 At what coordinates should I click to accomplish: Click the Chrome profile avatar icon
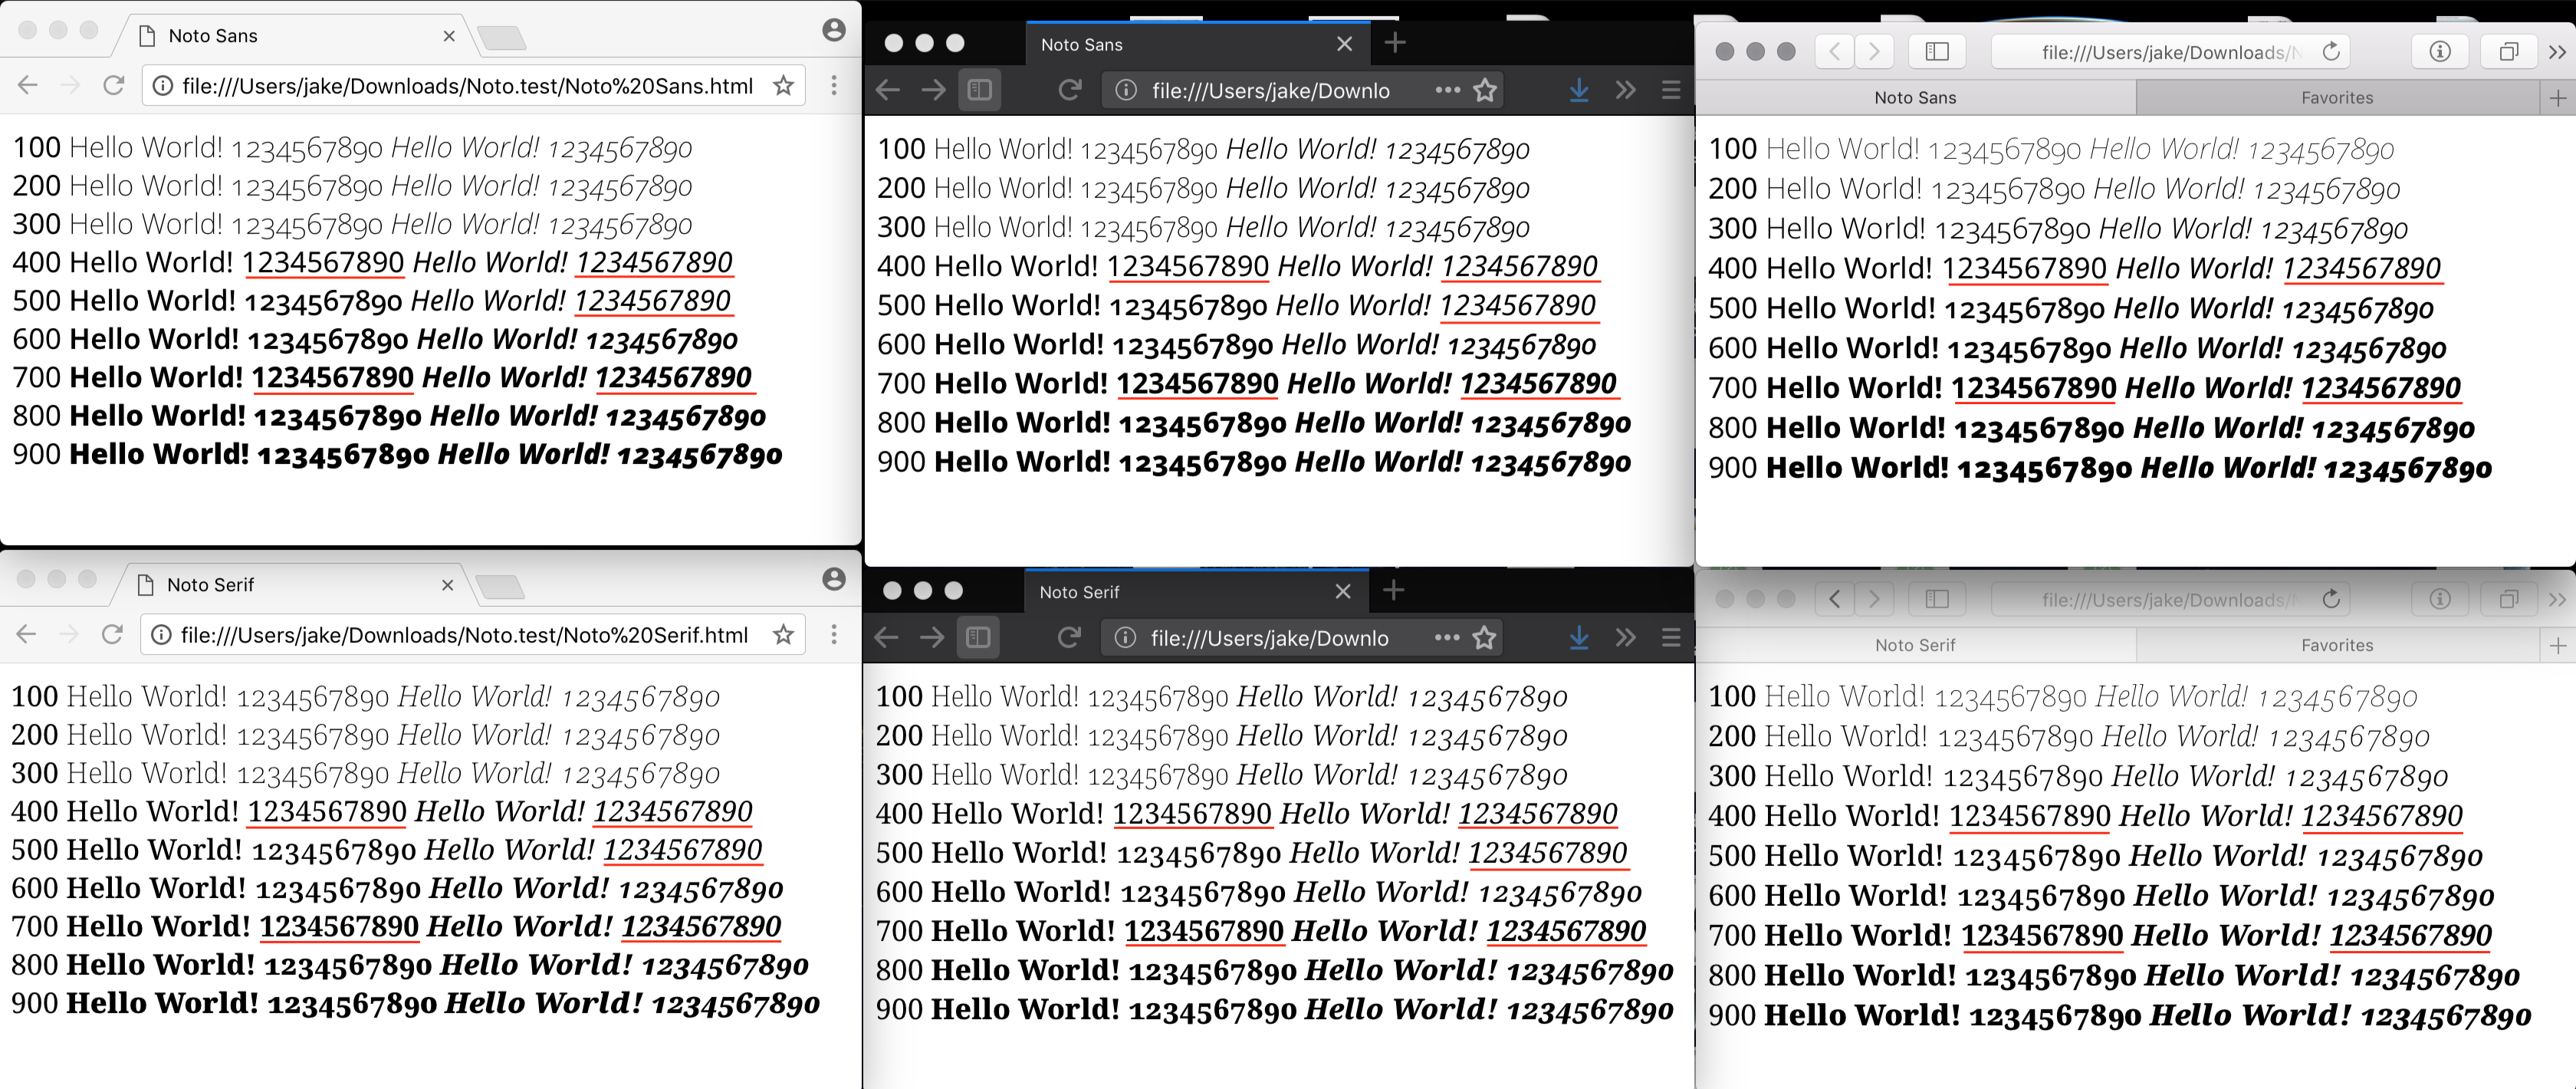point(833,31)
